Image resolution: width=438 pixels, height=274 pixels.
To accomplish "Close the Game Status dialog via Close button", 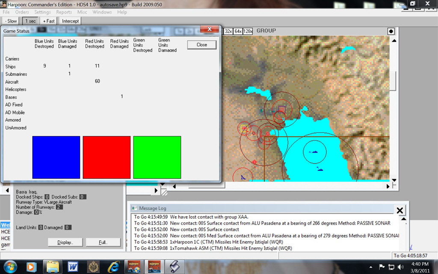I will pyautogui.click(x=202, y=45).
